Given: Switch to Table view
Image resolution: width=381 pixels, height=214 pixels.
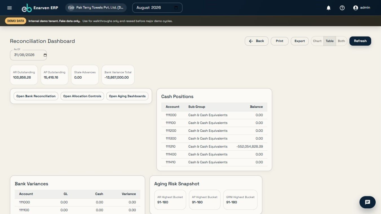Looking at the screenshot, I should point(330,41).
